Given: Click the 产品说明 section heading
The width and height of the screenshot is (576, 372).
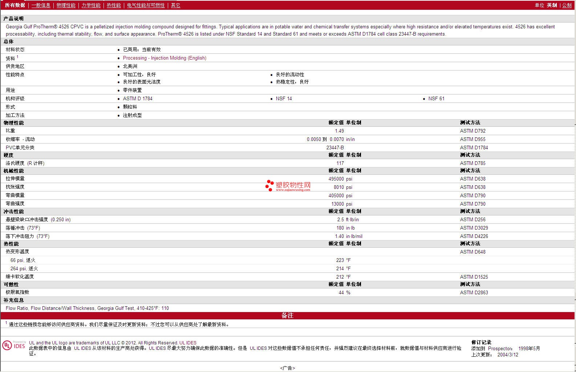Looking at the screenshot, I should pos(13,19).
